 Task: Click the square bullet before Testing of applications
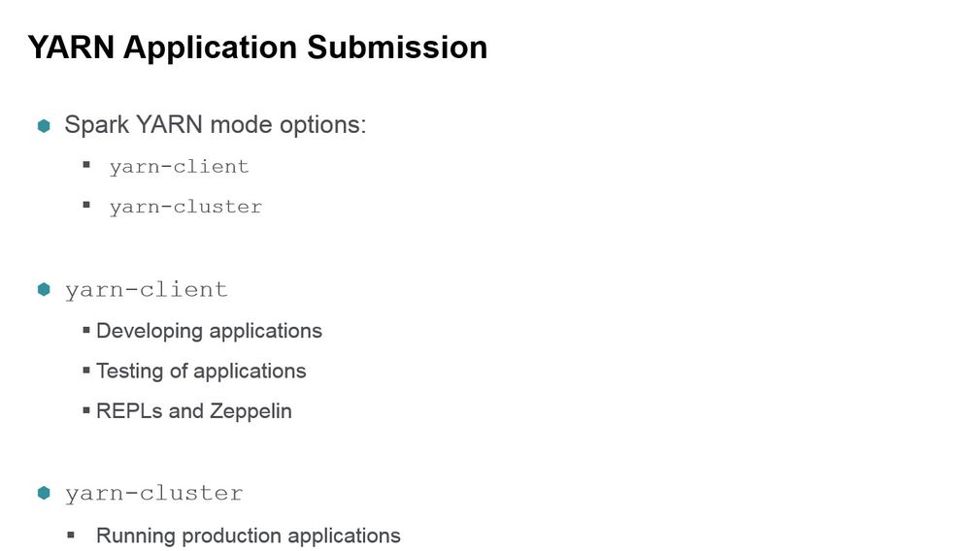tap(87, 371)
